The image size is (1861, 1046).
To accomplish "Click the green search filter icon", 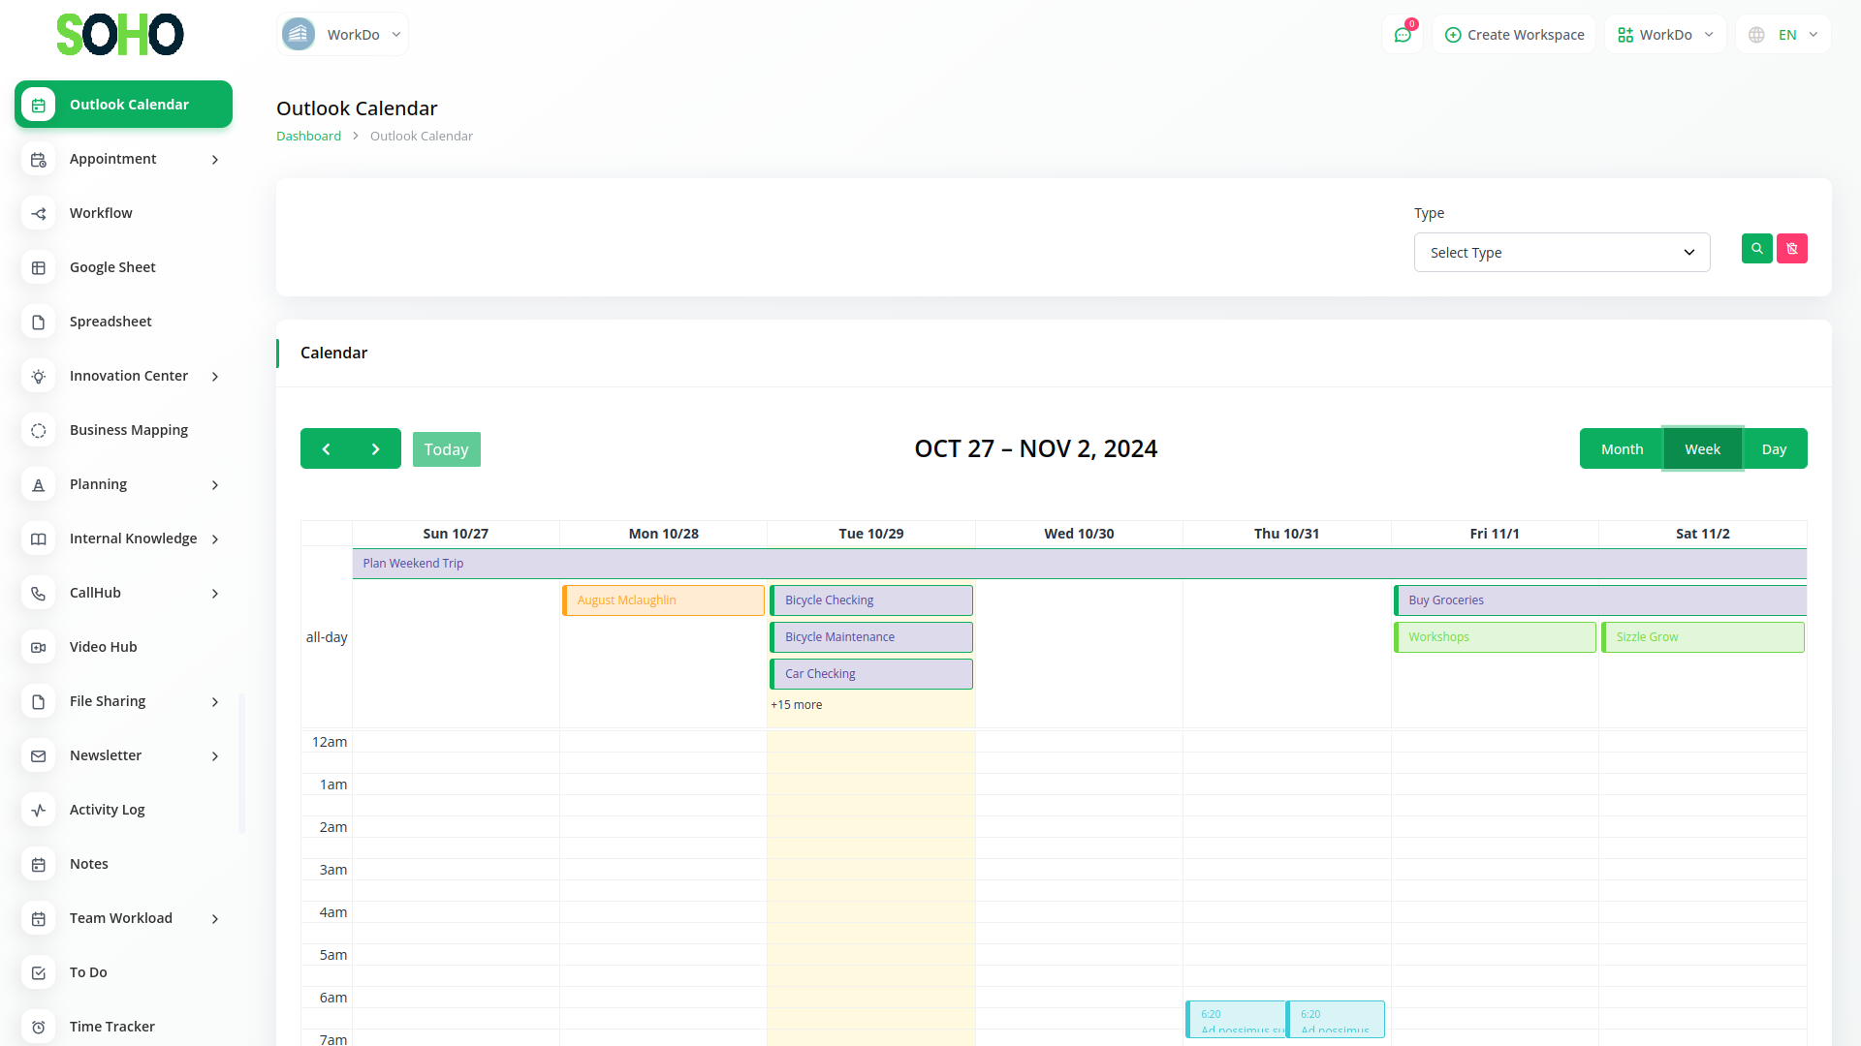I will tap(1756, 249).
